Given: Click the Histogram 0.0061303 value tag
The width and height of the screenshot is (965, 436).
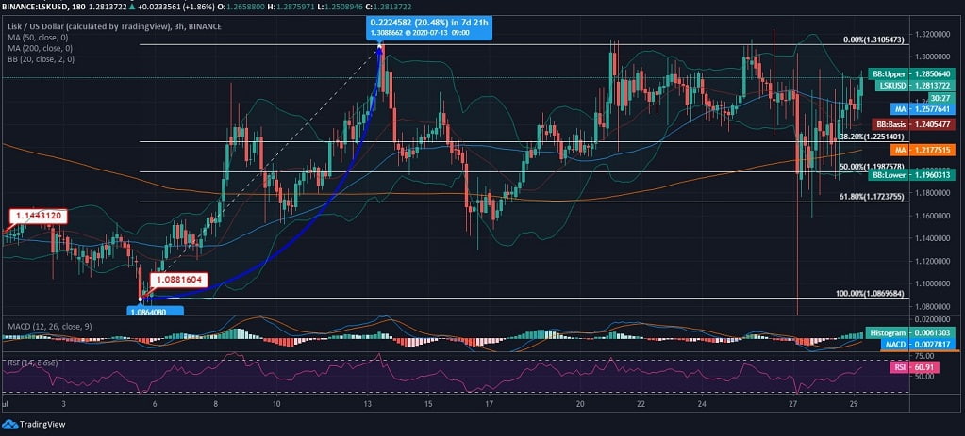Looking at the screenshot, I should [912, 332].
